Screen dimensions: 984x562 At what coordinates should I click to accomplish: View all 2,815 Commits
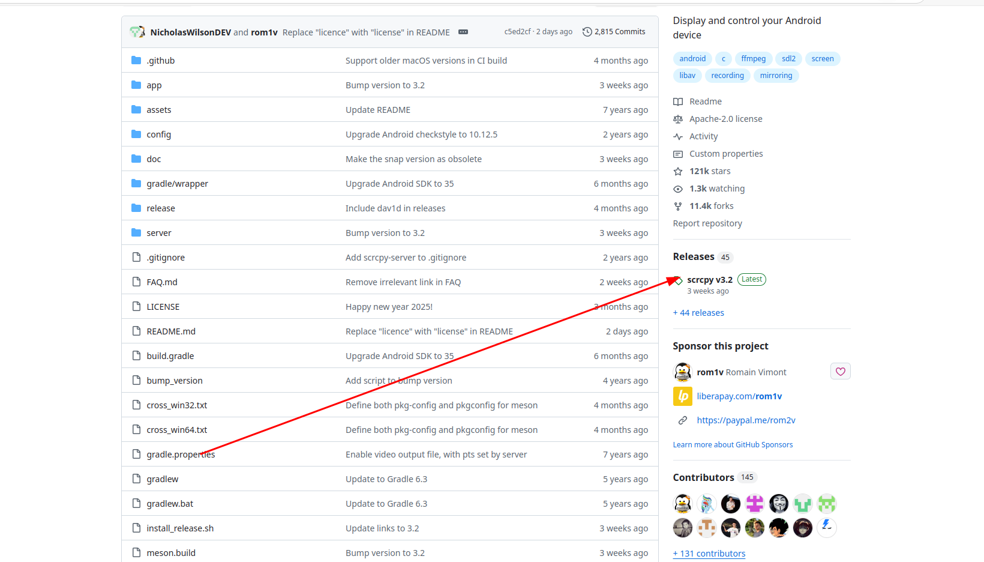click(614, 32)
